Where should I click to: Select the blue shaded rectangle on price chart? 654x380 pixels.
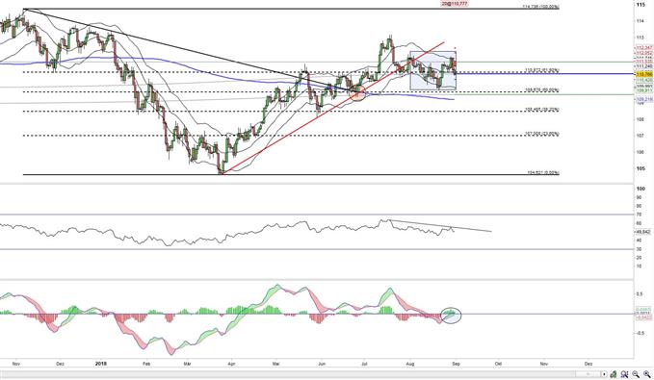432,70
